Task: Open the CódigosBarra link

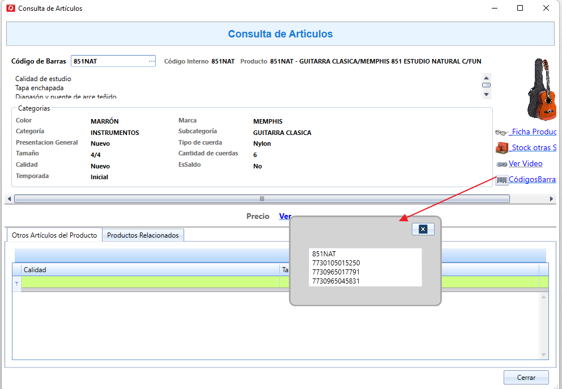Action: 532,179
